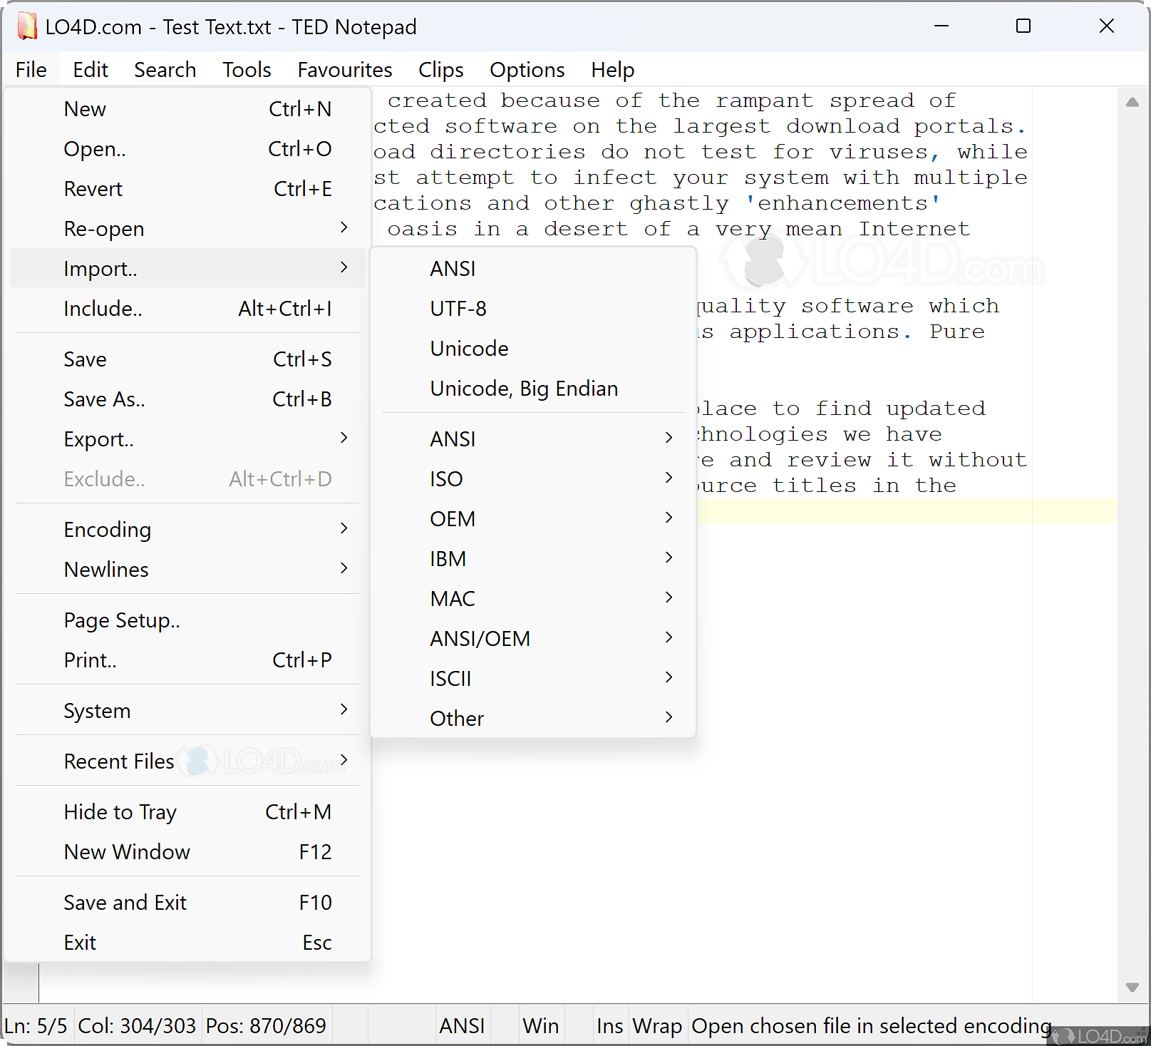Click the Win newline indicator in status bar

click(x=541, y=1026)
